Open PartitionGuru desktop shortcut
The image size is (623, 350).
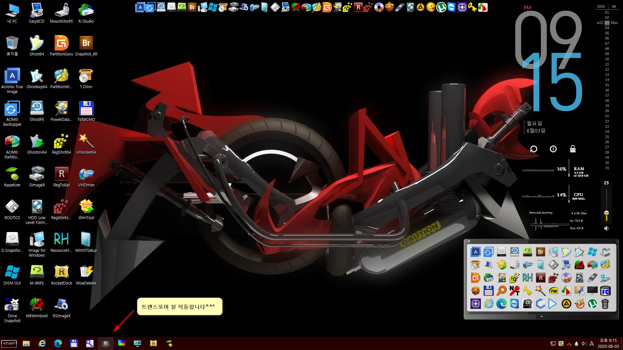click(x=61, y=46)
